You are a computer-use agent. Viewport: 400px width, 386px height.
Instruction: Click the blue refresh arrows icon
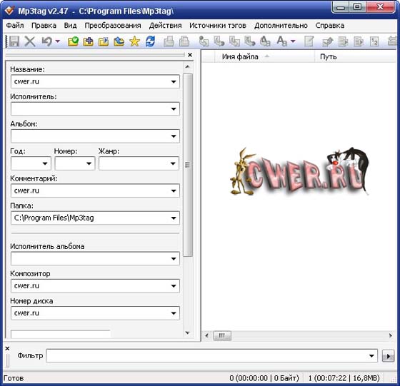pyautogui.click(x=150, y=41)
